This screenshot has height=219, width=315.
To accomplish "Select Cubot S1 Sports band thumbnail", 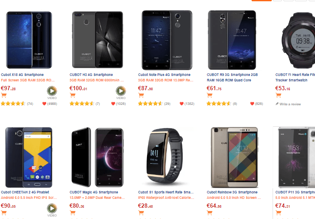I will click(166, 157).
